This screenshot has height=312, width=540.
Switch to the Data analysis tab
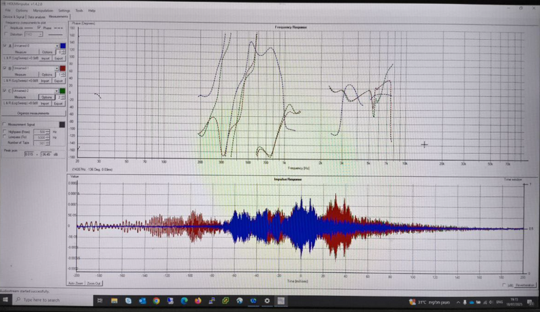coord(36,17)
